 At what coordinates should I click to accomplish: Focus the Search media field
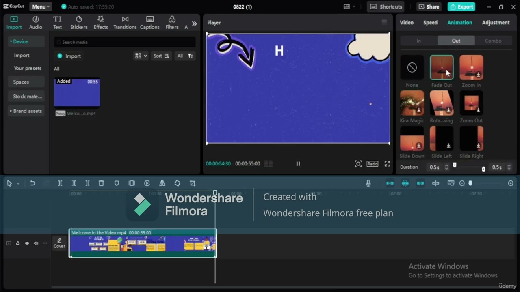pos(125,42)
